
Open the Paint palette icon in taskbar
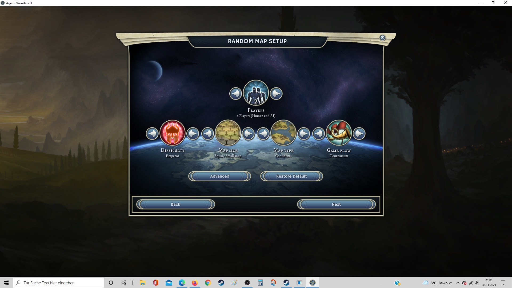click(x=234, y=283)
